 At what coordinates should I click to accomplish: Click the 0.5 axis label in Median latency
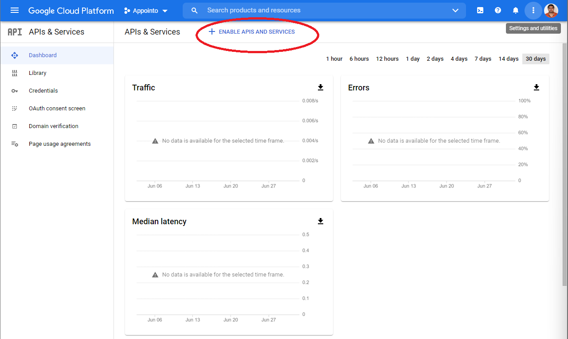tap(306, 234)
